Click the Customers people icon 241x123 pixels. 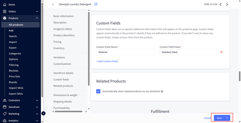(x=5, y=100)
